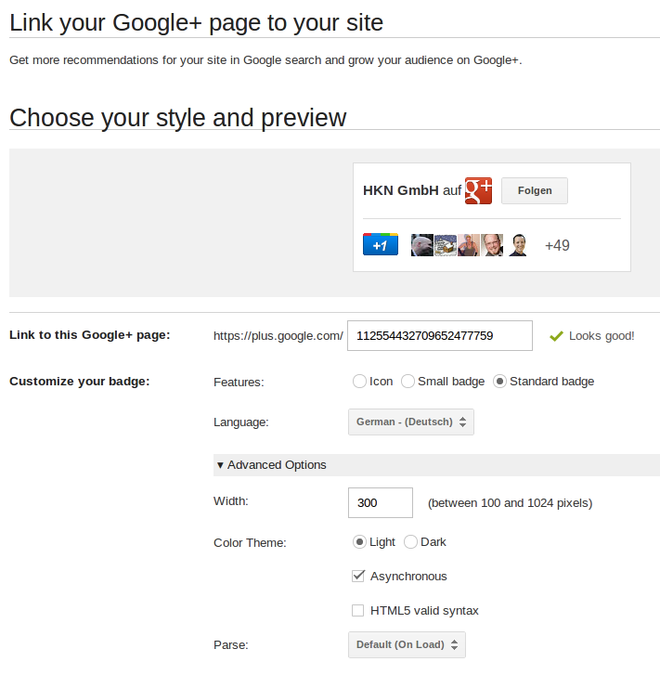Open the Parse dropdown set to Default

click(407, 644)
